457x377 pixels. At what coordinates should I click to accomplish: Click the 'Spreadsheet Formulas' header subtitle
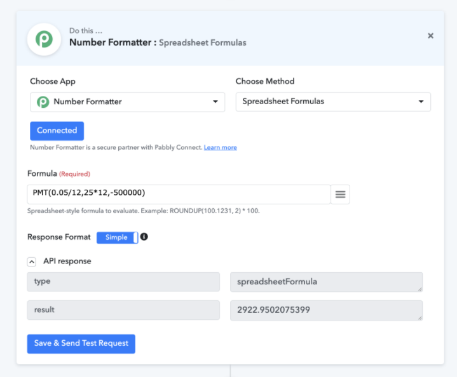click(203, 43)
